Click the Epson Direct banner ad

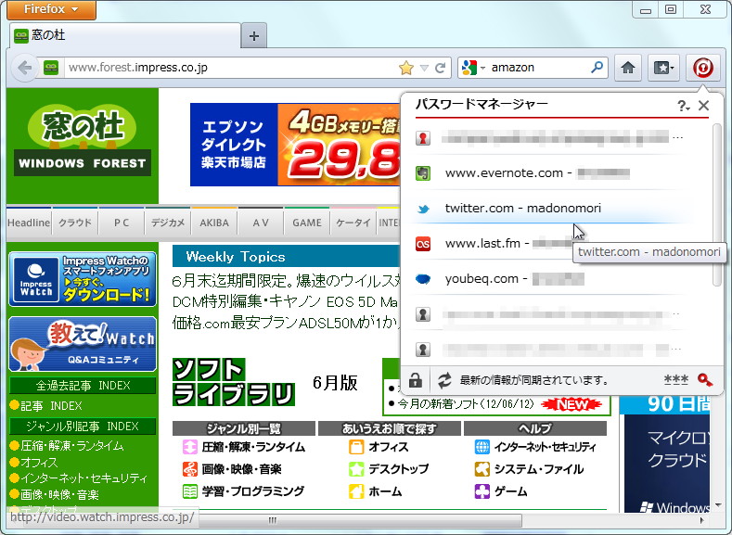[x=295, y=145]
